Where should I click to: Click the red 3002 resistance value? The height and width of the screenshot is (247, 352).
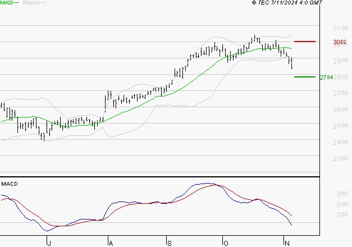340,42
